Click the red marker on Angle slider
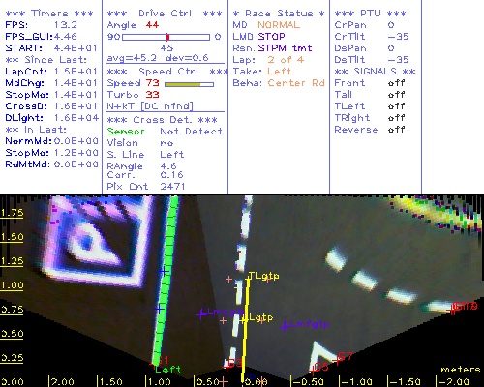The height and width of the screenshot is (387, 484). [167, 37]
